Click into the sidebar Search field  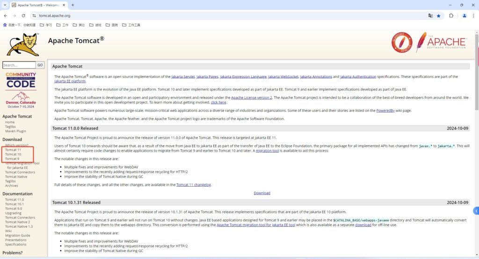click(x=19, y=65)
